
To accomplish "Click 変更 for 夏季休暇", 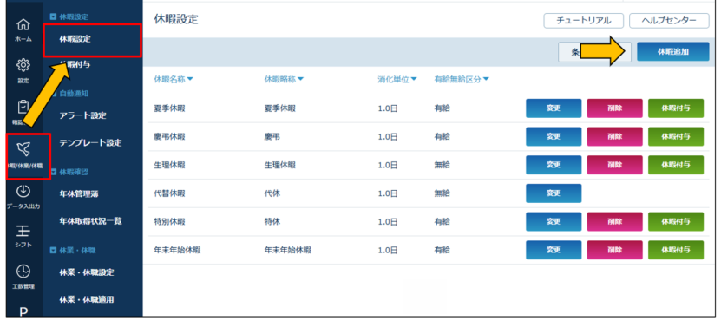I will click(x=554, y=108).
